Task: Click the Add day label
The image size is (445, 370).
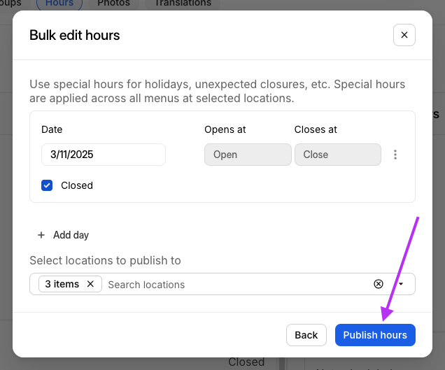Action: 71,235
